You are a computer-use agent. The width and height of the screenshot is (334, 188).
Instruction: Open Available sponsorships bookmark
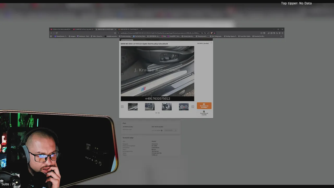click(111, 36)
